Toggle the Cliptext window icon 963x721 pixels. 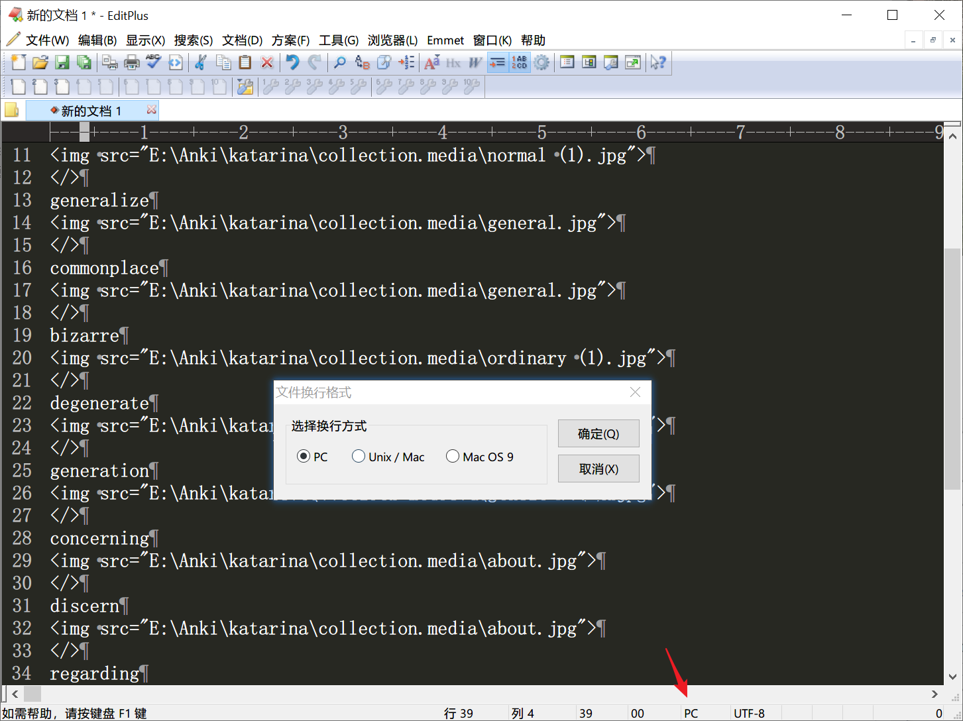click(x=567, y=62)
